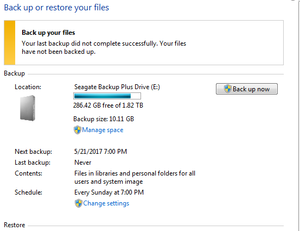The height and width of the screenshot is (231, 300).
Task: Click the Back up or restore your files heading
Action: [56, 8]
